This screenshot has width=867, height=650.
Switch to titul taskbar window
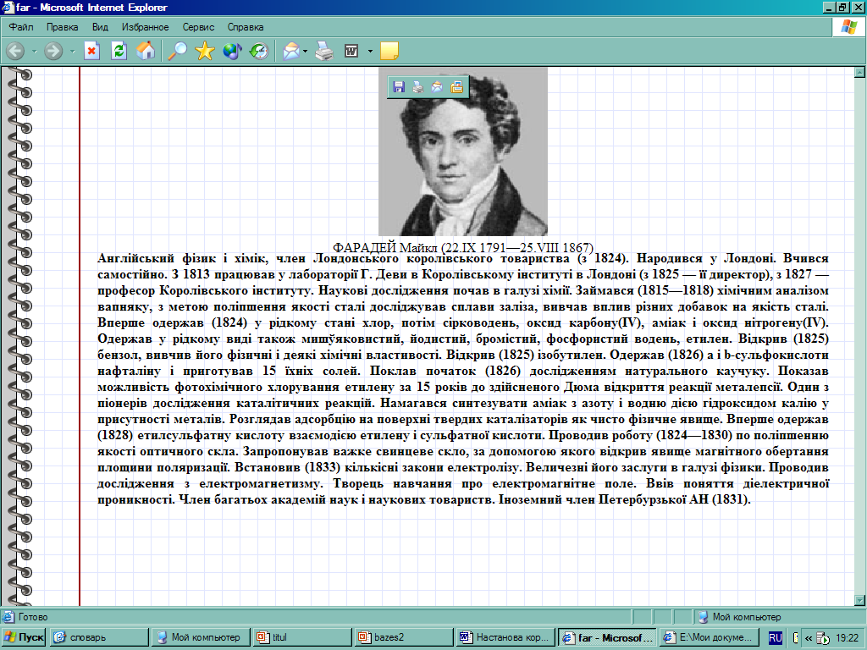pos(302,637)
